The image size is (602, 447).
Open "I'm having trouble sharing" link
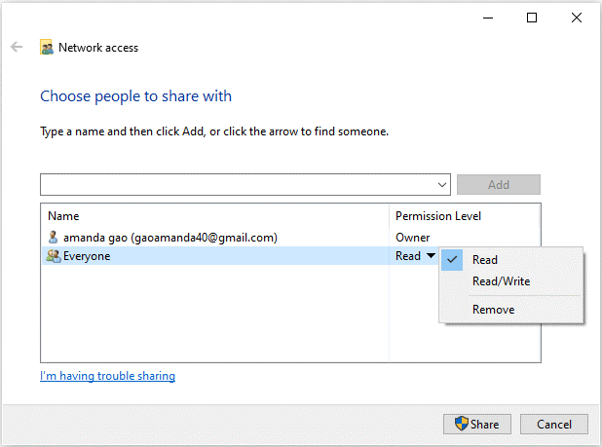point(107,376)
